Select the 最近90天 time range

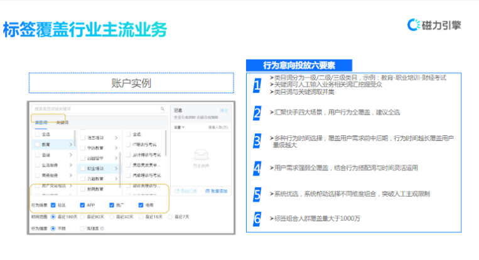pos(82,217)
